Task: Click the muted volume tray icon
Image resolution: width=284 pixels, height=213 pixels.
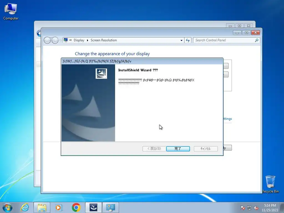Action: tap(256, 208)
